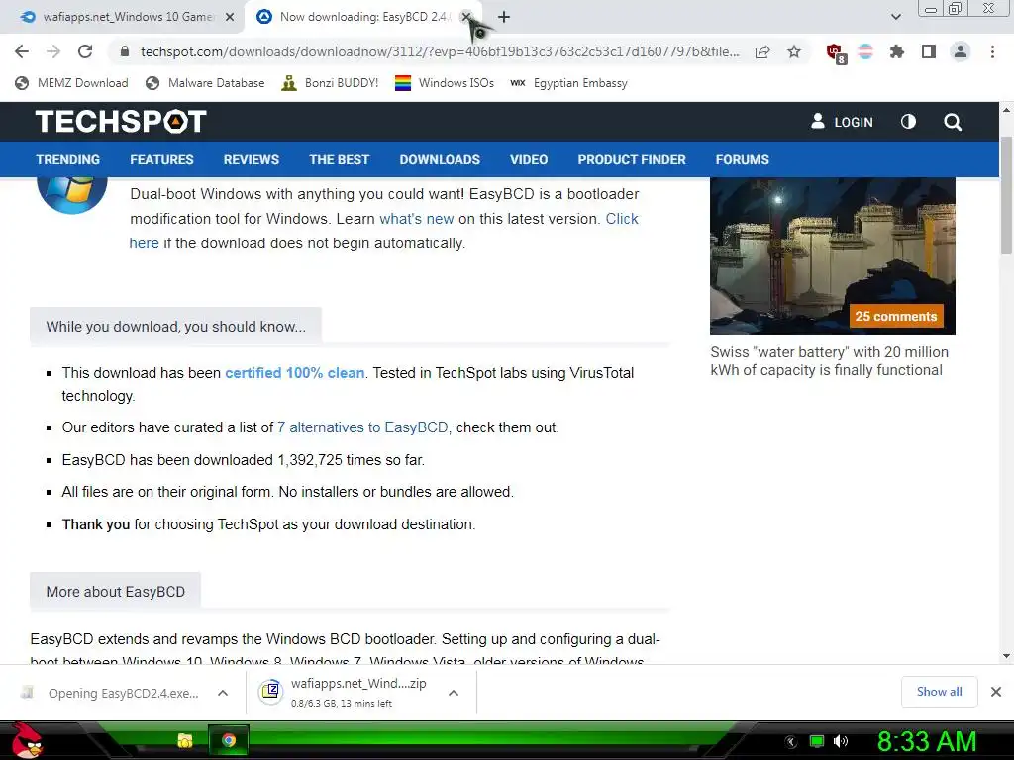Click the 25 comments badge
This screenshot has width=1014, height=760.
(x=895, y=316)
